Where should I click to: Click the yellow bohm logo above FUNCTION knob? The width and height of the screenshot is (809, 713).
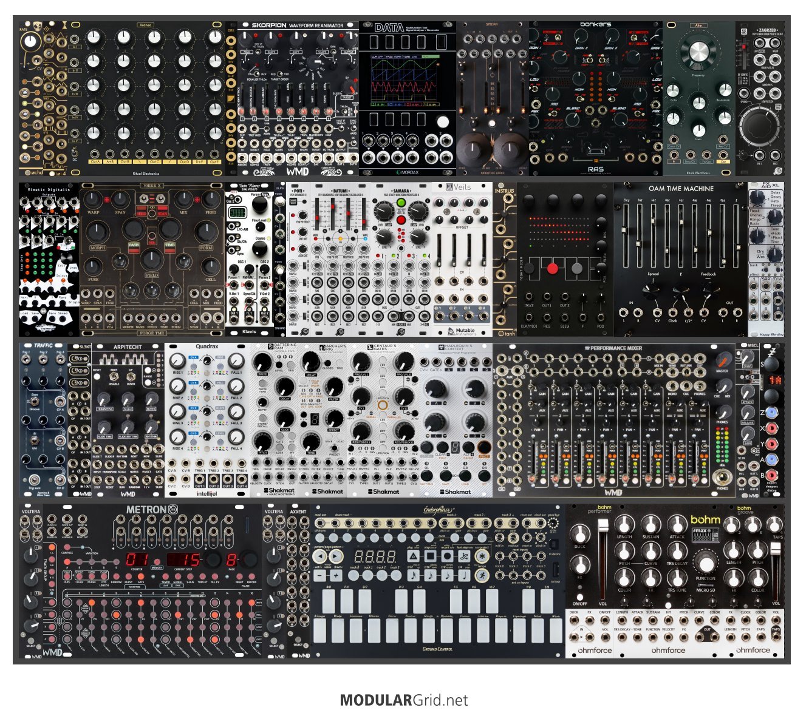[x=705, y=519]
